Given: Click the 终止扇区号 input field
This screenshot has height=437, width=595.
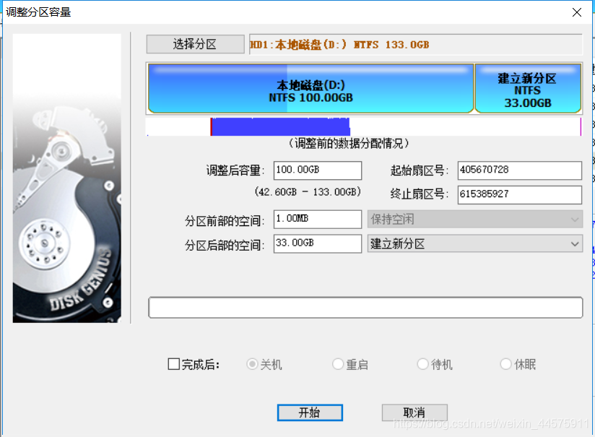Looking at the screenshot, I should pos(519,195).
